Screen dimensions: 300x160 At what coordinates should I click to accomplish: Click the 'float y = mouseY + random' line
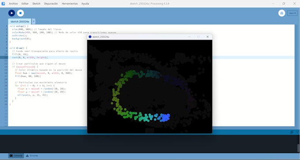pos(41,92)
